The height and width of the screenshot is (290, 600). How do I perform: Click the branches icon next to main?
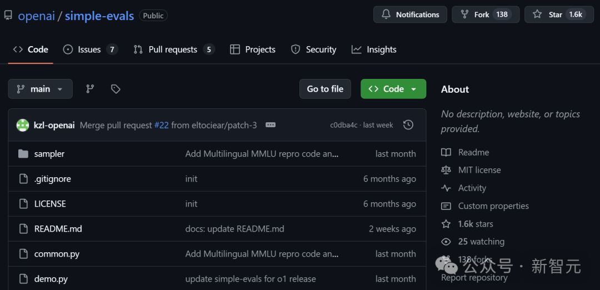90,89
